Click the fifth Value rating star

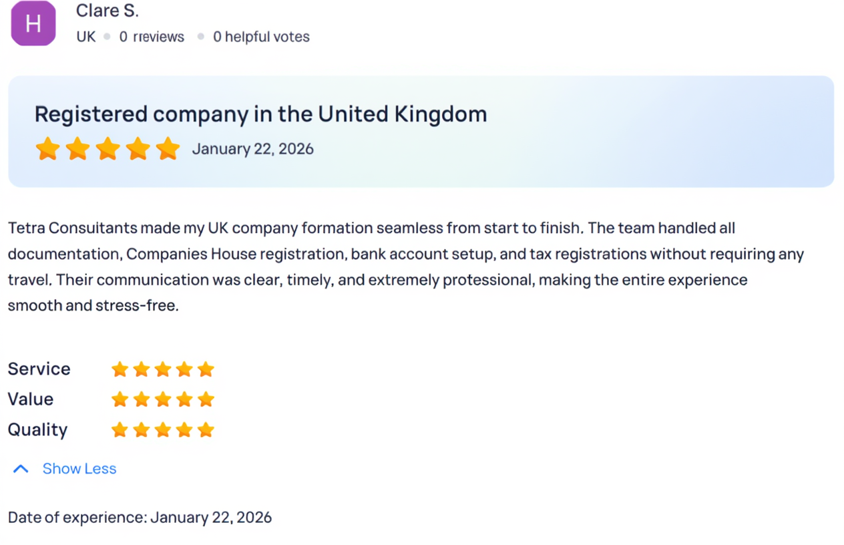click(206, 399)
